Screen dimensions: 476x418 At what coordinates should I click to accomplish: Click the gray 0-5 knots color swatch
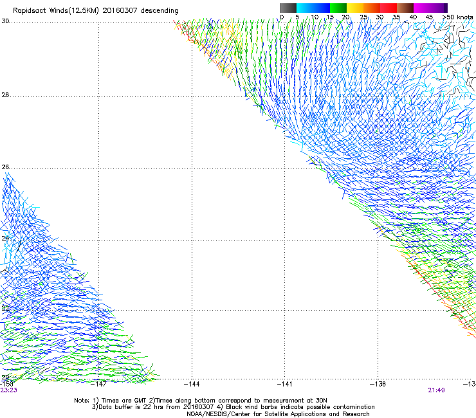click(x=288, y=8)
